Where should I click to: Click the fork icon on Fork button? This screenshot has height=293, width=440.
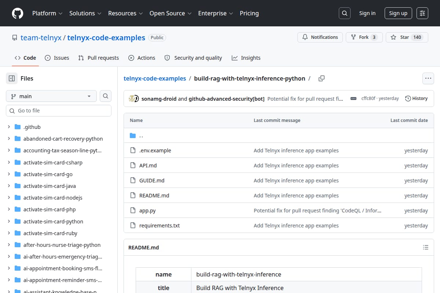click(x=353, y=37)
